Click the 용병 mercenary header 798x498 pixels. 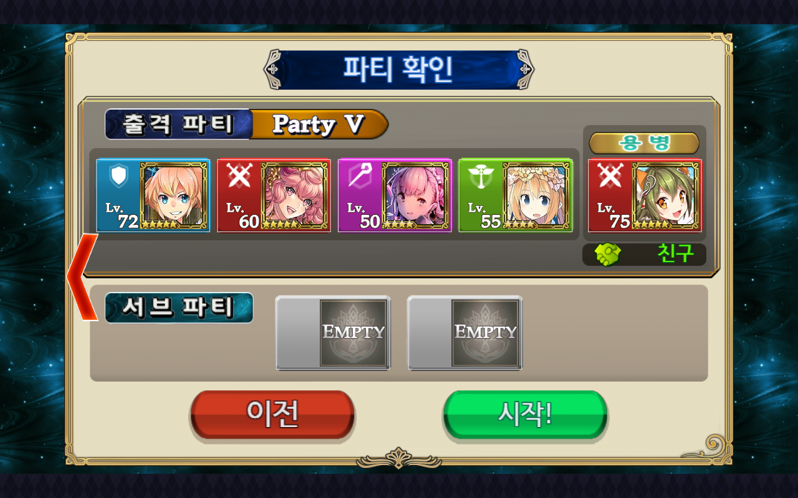click(x=644, y=143)
